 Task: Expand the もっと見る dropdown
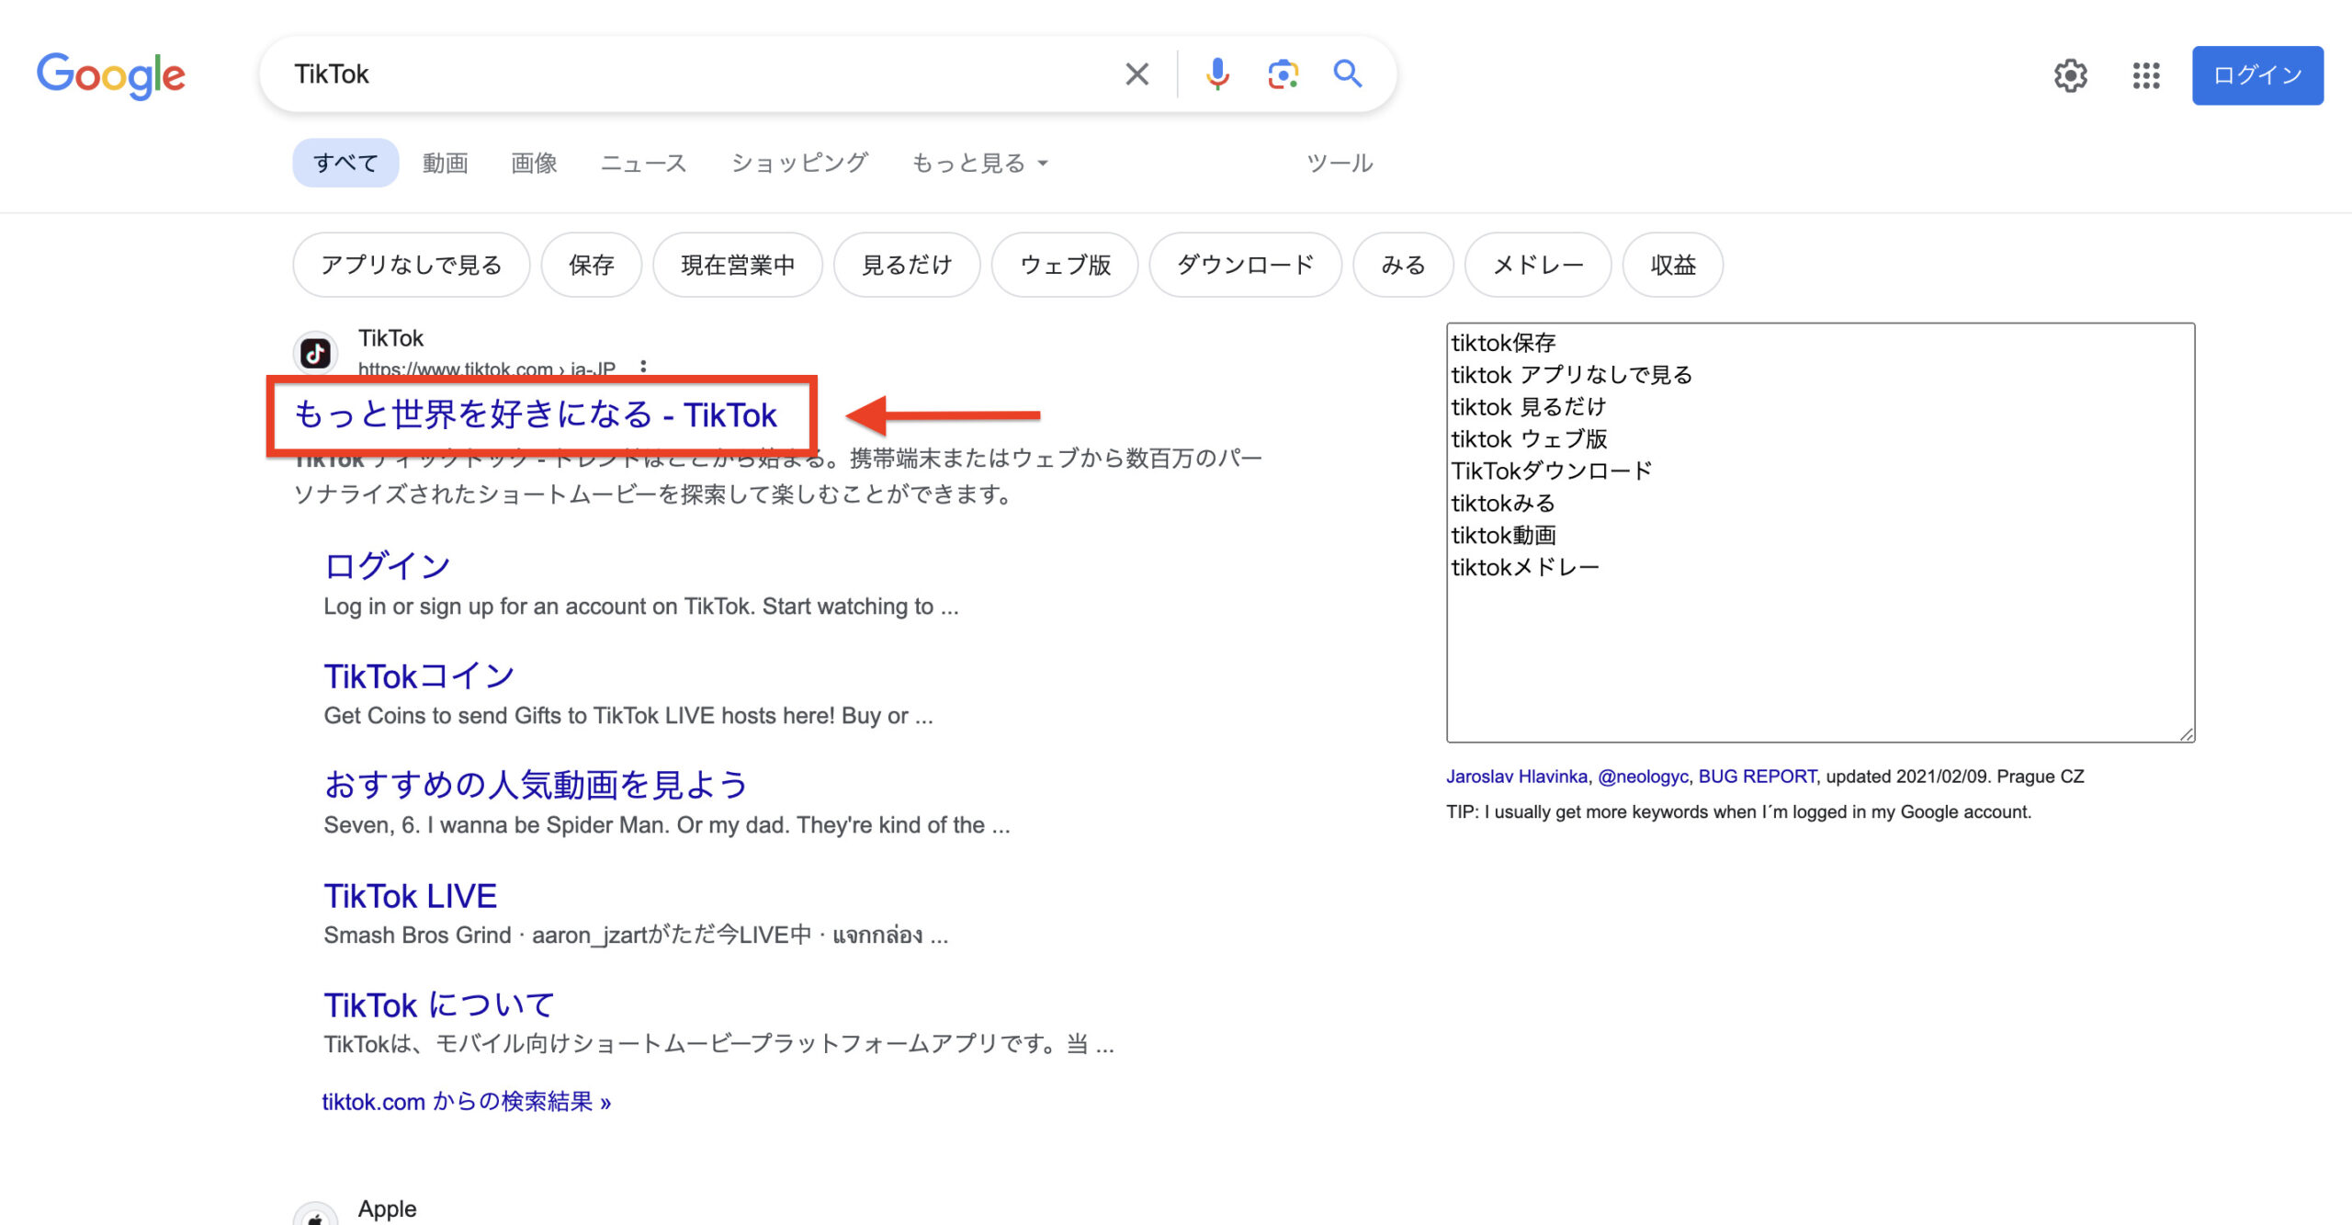point(979,163)
